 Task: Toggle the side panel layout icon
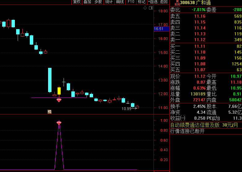[151, 8]
